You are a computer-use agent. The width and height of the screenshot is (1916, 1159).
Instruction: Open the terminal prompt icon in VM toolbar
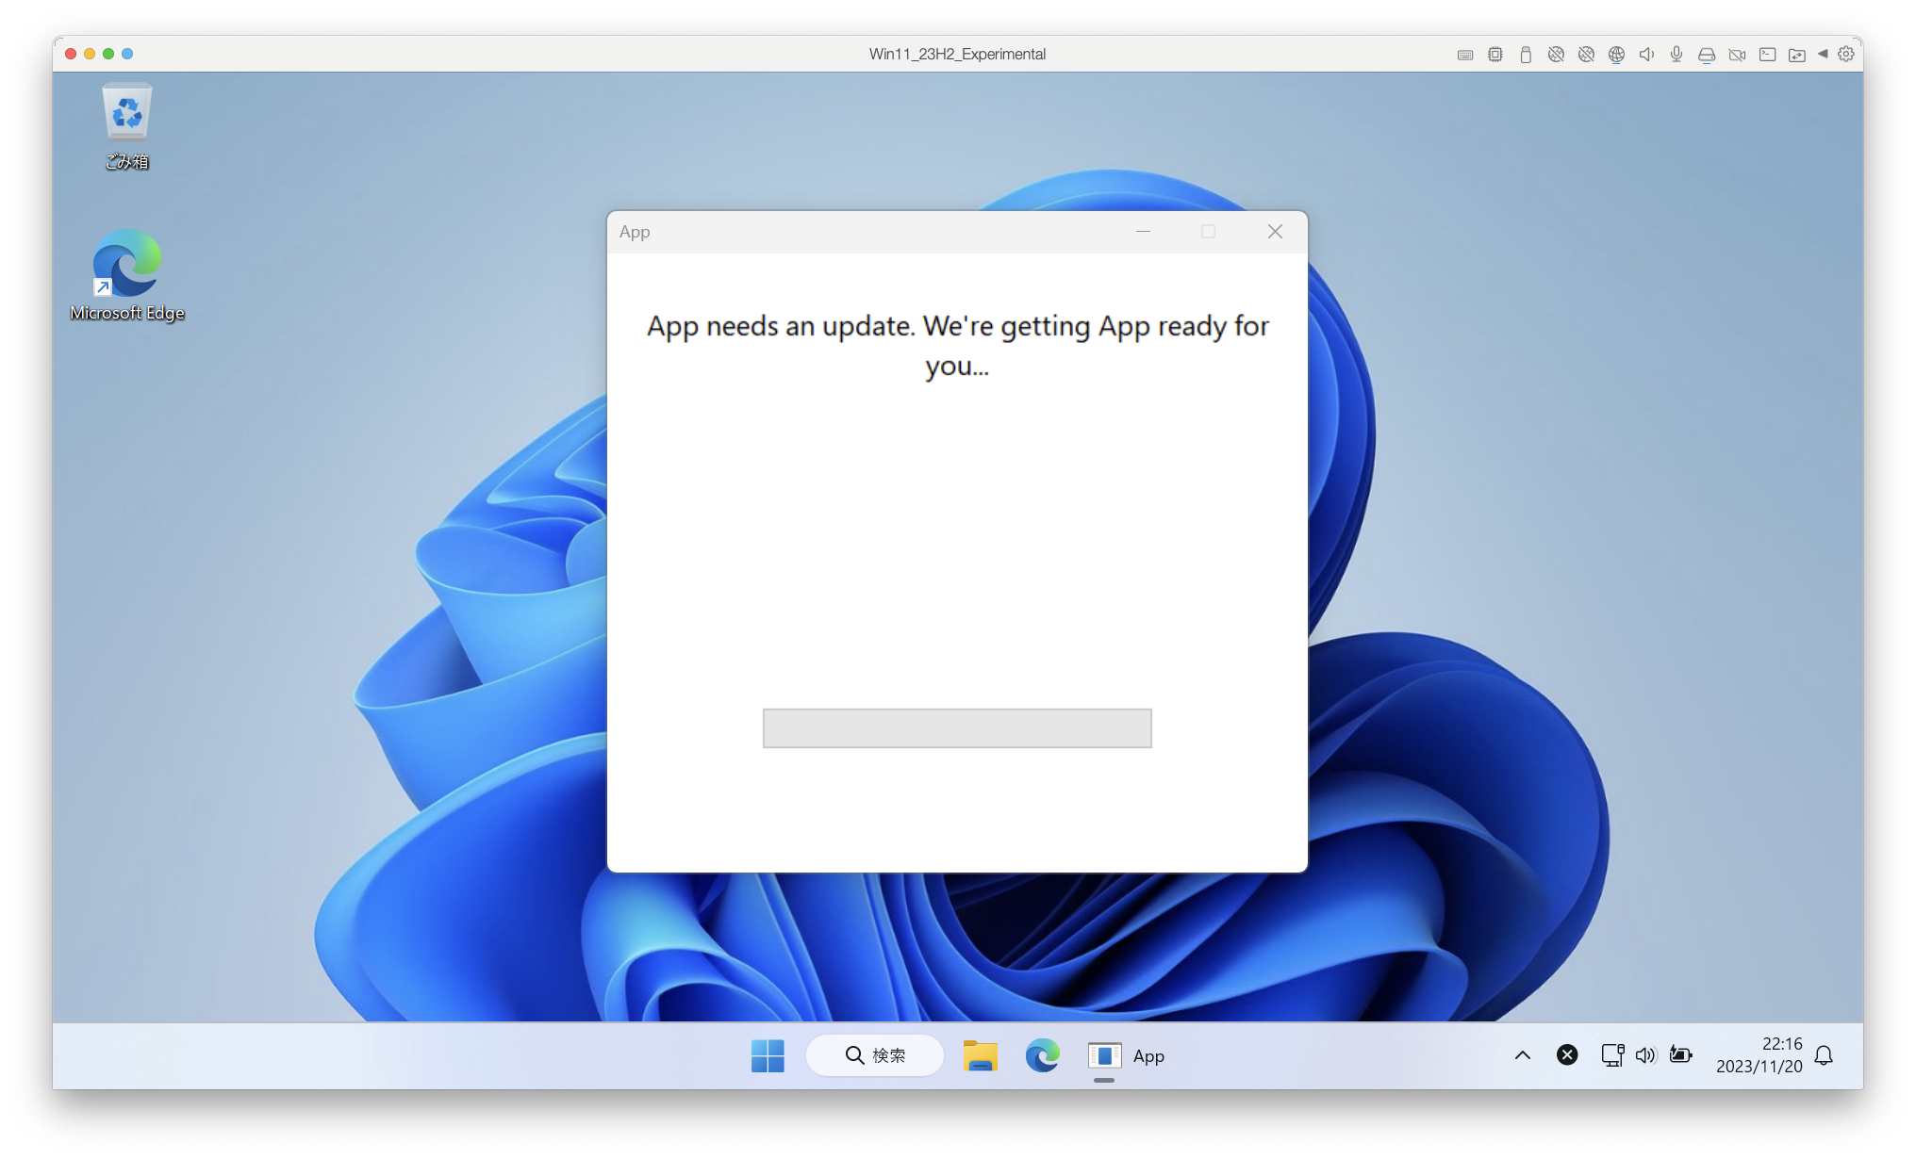[1767, 55]
